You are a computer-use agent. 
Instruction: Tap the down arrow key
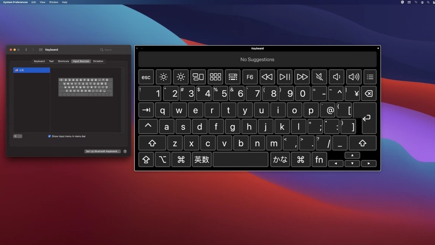(x=352, y=164)
